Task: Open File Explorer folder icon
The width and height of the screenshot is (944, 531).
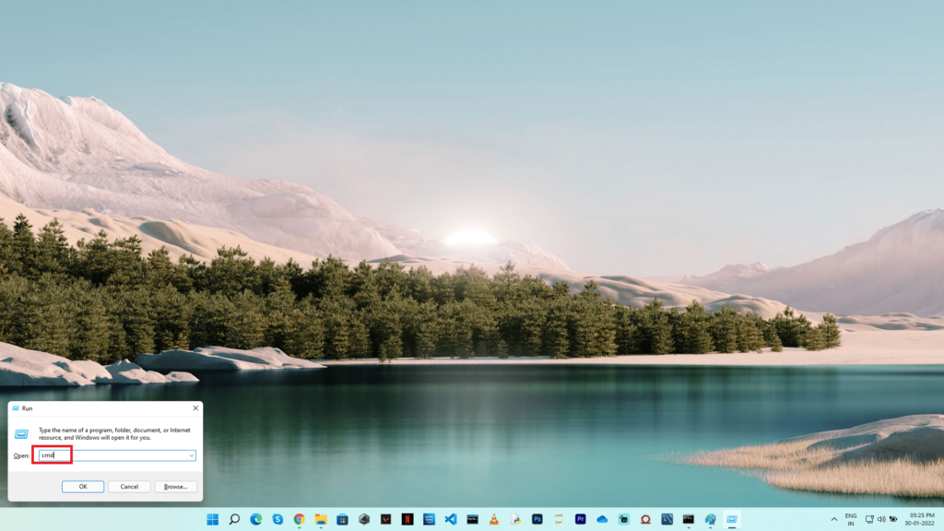Action: pos(321,519)
